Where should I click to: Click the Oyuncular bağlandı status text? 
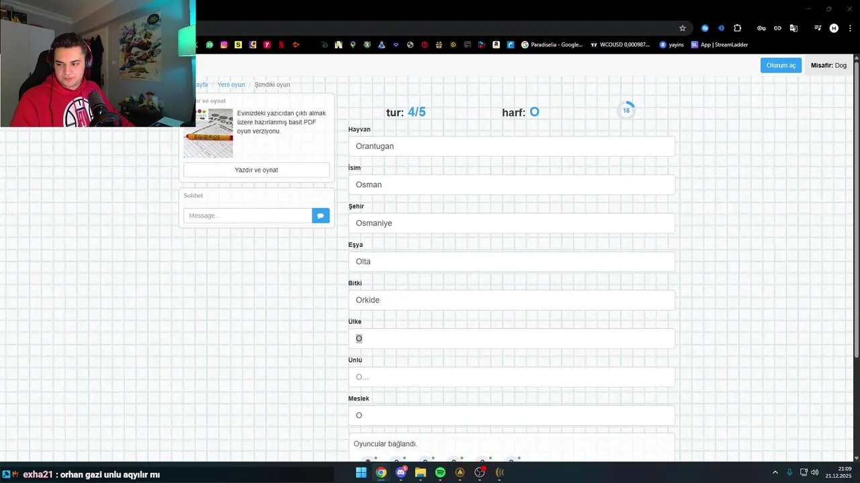pyautogui.click(x=385, y=444)
